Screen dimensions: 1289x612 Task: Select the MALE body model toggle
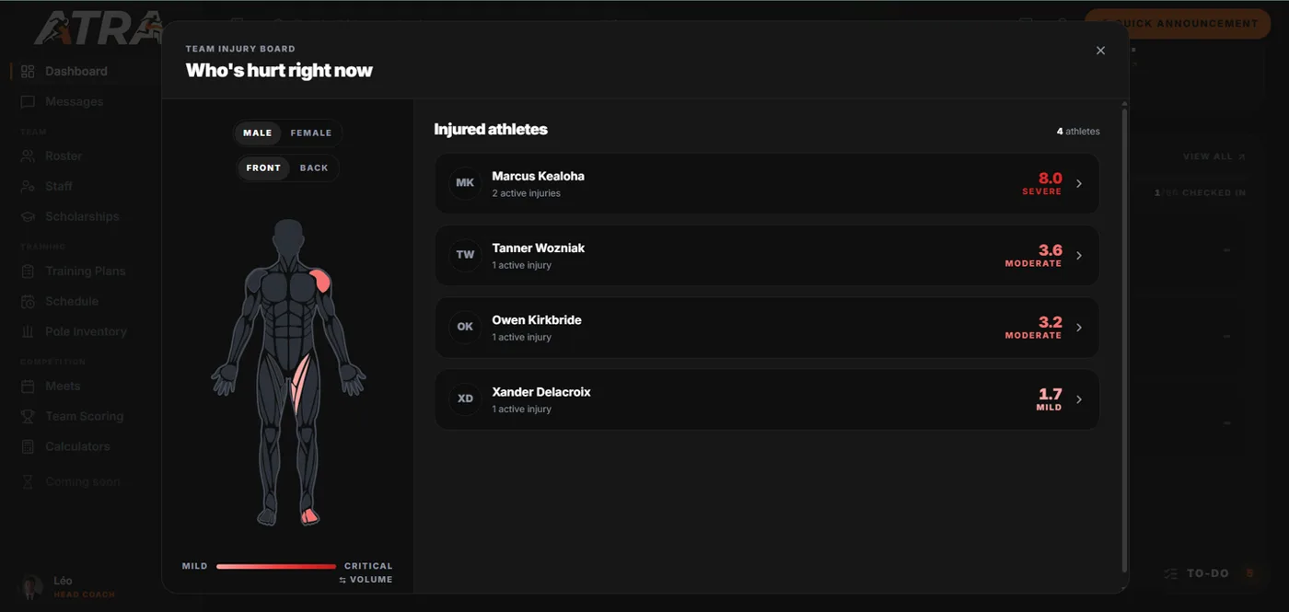coord(258,133)
